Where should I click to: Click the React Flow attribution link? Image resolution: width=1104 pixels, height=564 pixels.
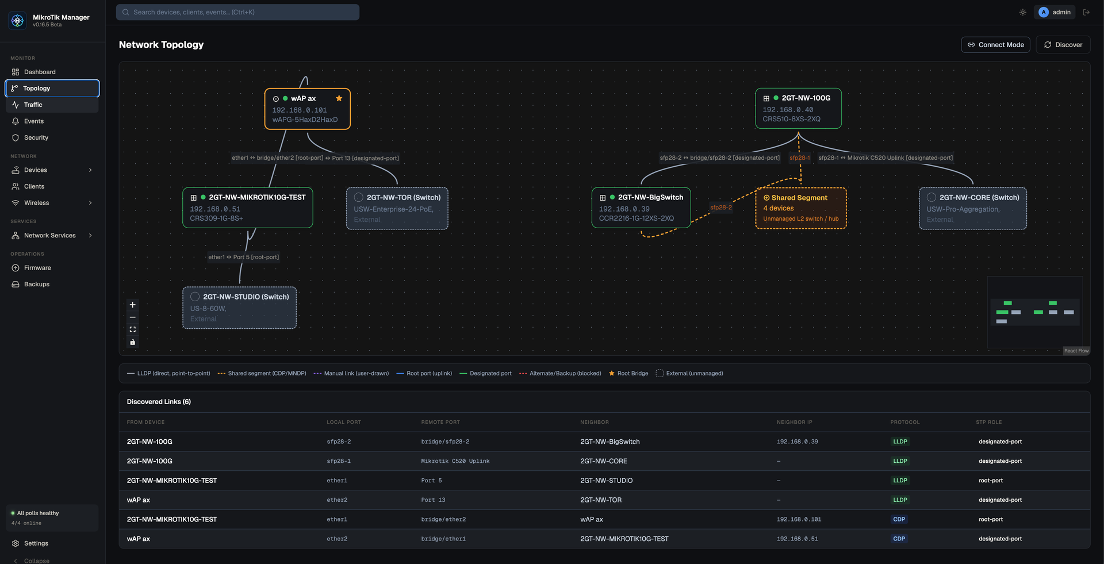click(1076, 351)
